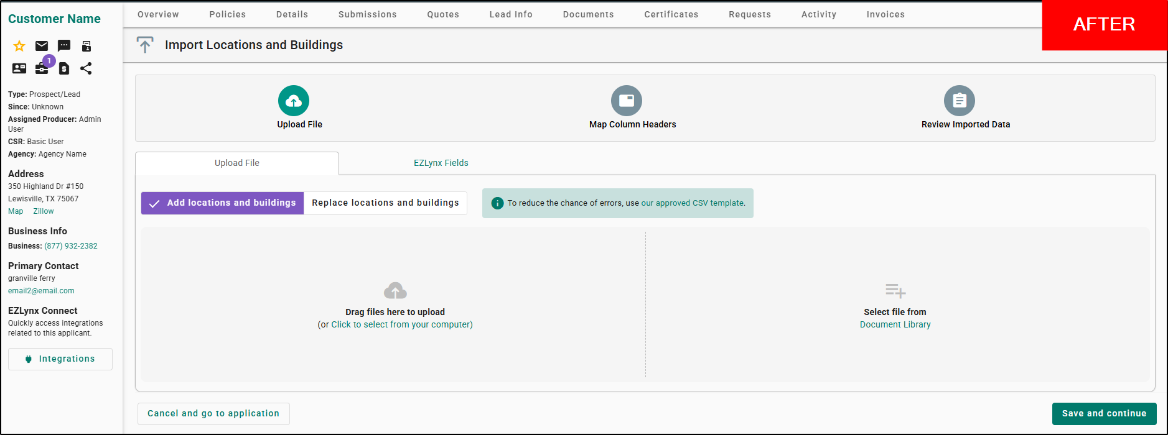The width and height of the screenshot is (1168, 435).
Task: Open the Quotes tab
Action: coord(443,14)
